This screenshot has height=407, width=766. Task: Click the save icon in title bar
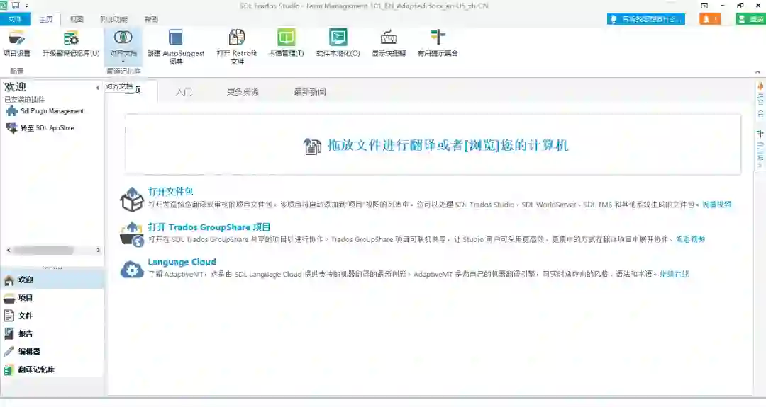(15, 6)
